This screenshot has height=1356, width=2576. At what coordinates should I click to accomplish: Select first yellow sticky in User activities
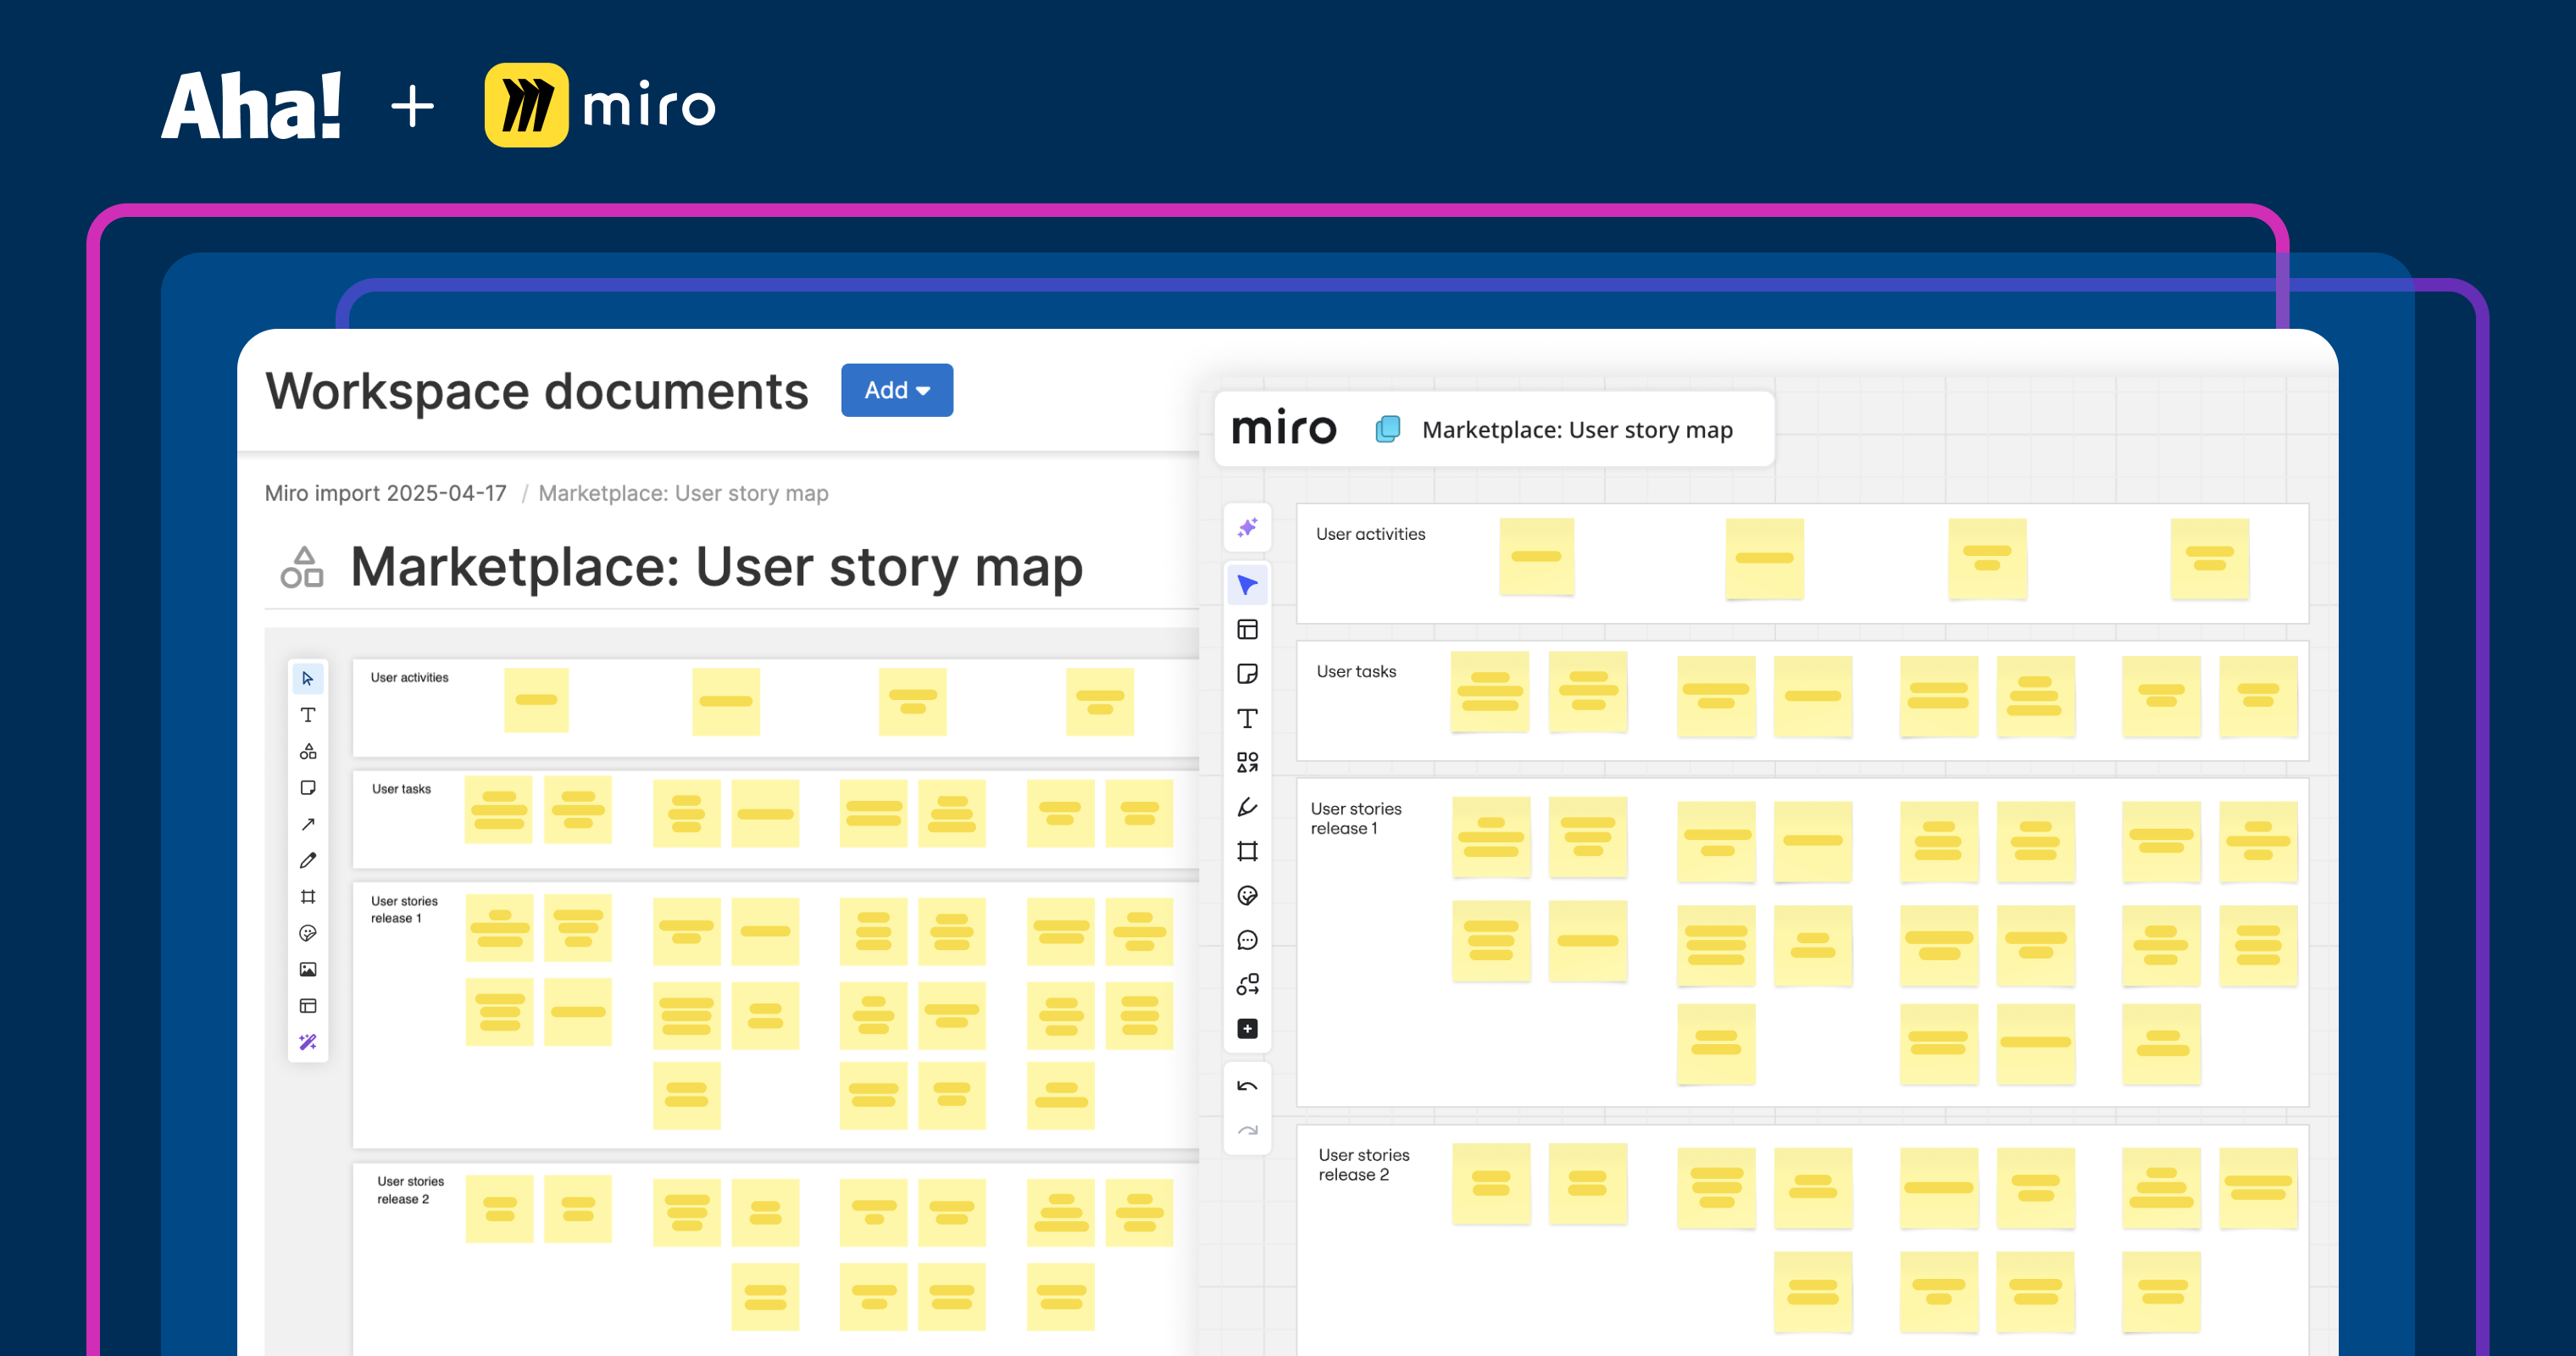[536, 700]
